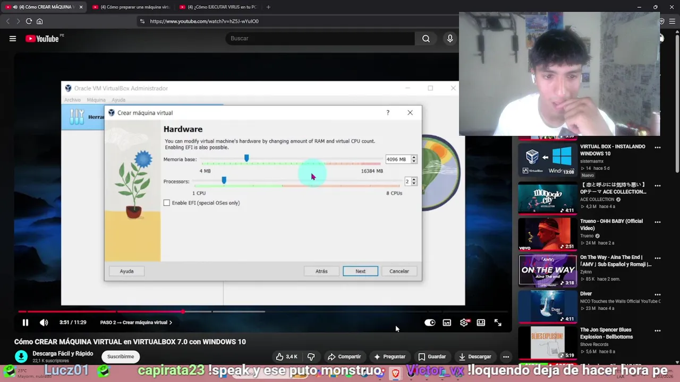Toggle subtitles on the player
The width and height of the screenshot is (680, 382).
point(447,322)
